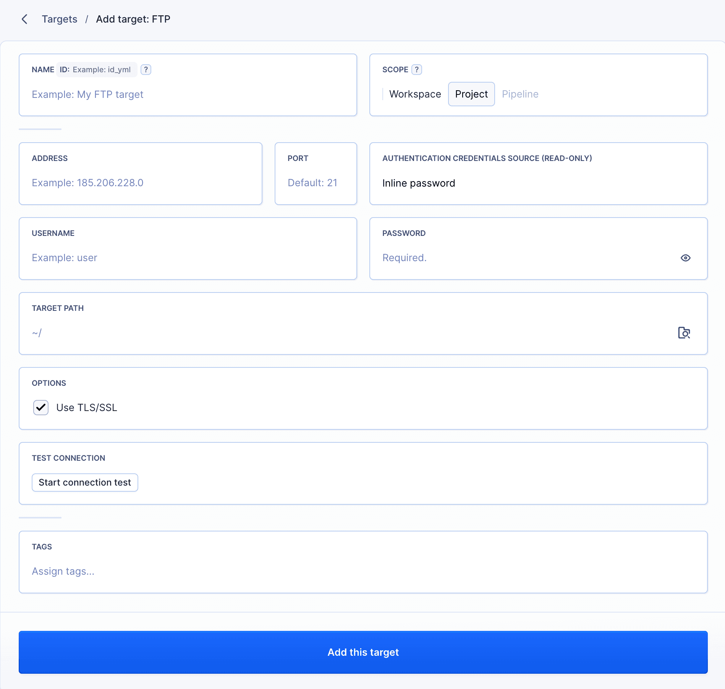Open the Scope help question mark
Screen dimensions: 725x689
pyautogui.click(x=417, y=70)
